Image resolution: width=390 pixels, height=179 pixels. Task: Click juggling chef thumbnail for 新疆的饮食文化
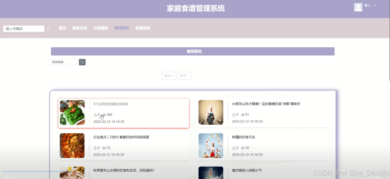click(211, 146)
